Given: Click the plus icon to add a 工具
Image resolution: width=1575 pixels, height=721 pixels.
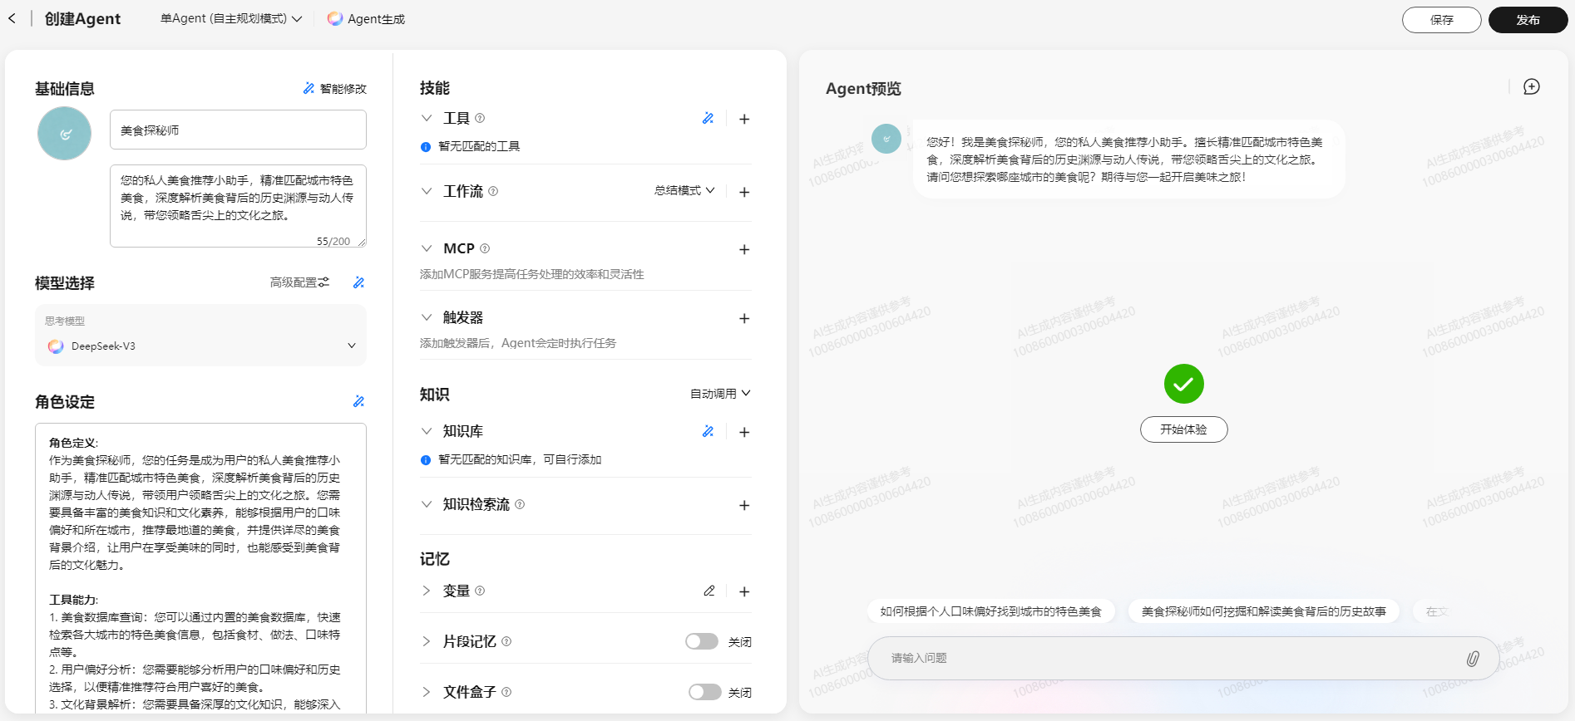Looking at the screenshot, I should (744, 119).
